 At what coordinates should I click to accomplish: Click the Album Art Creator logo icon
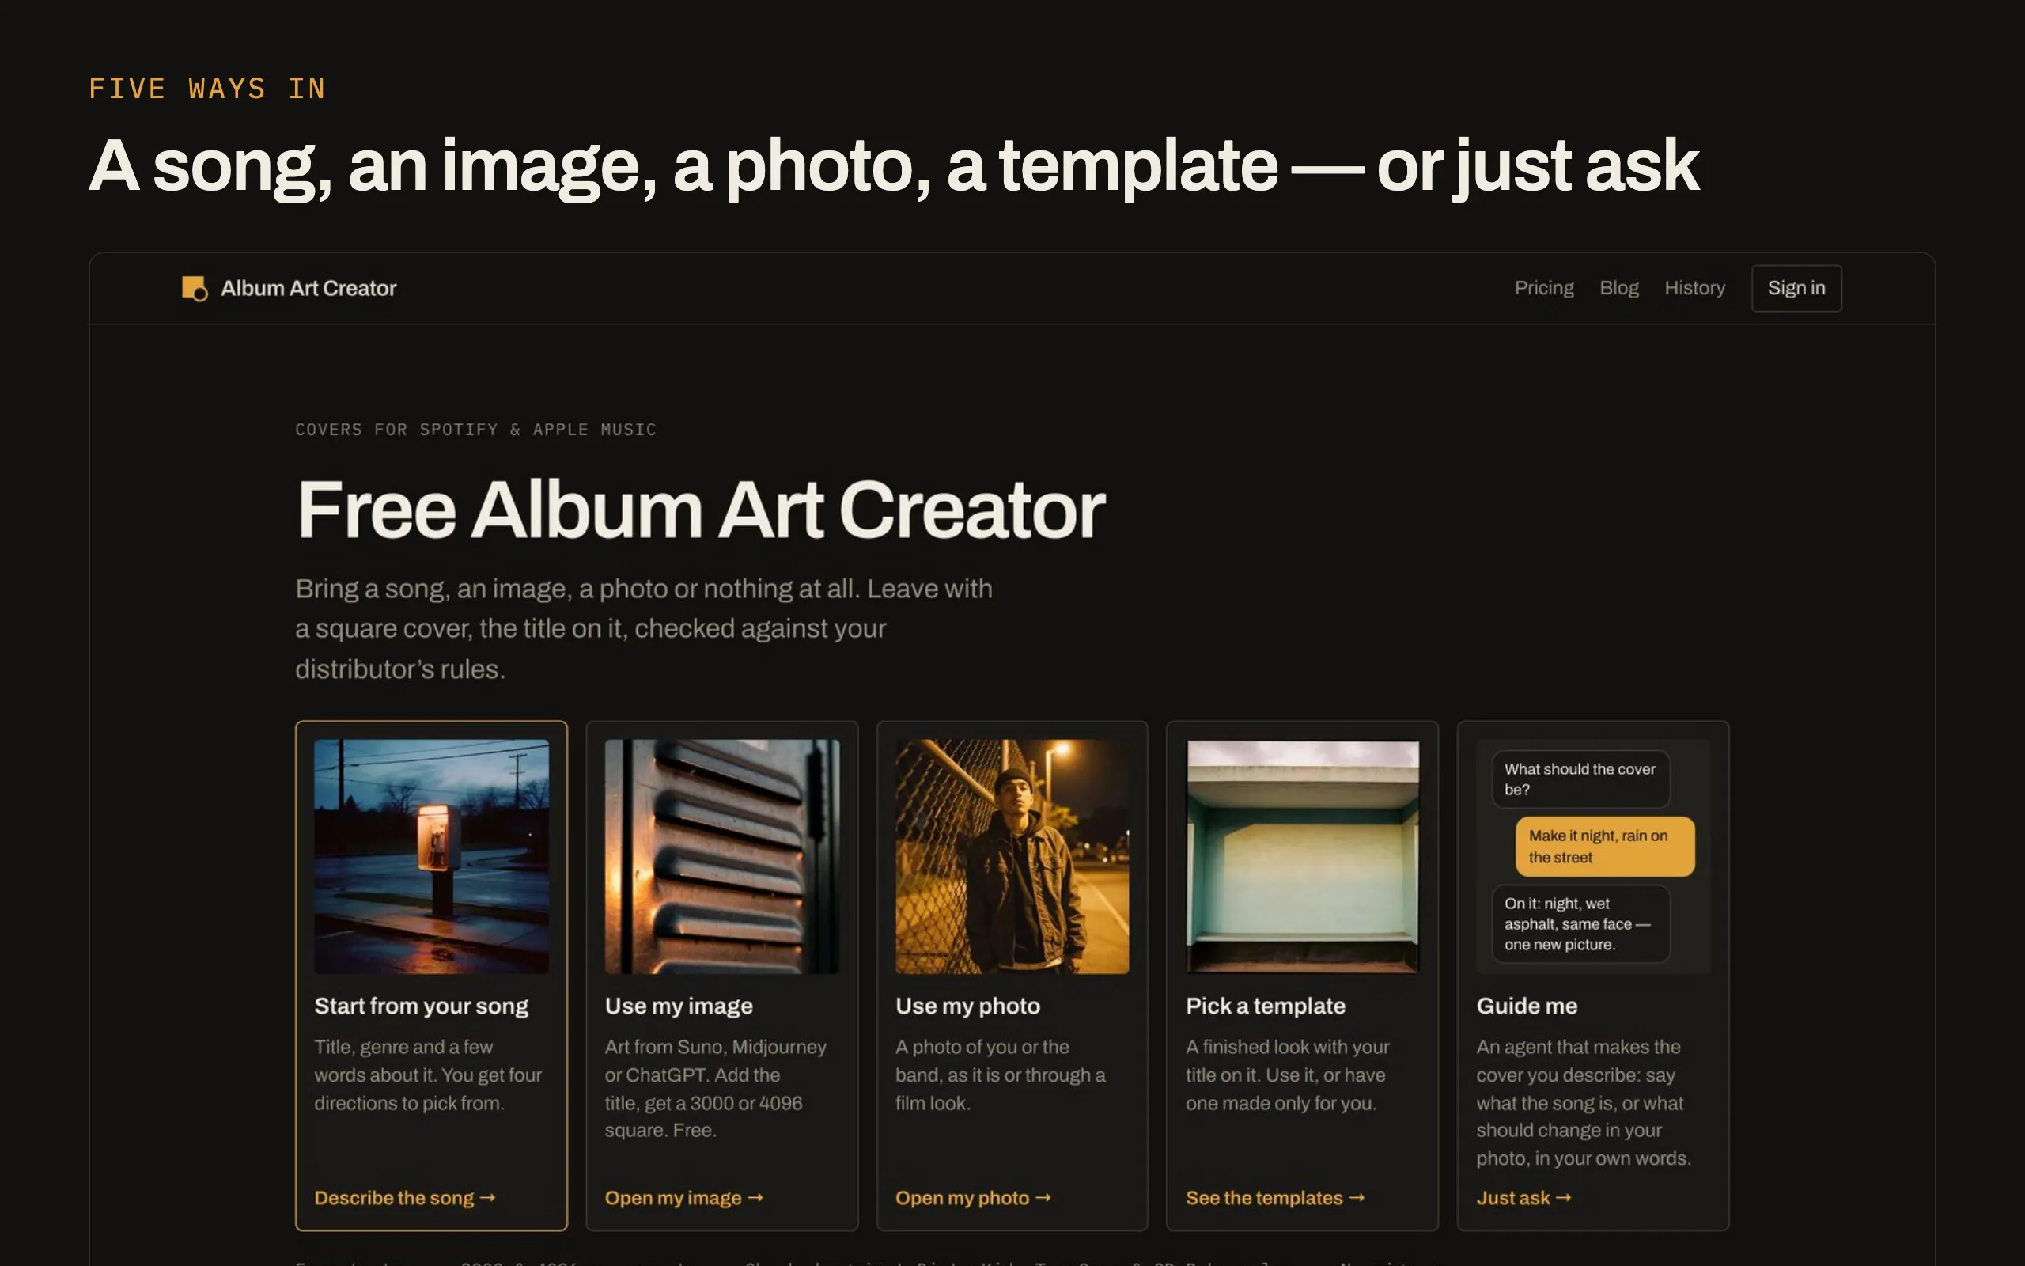[x=194, y=288]
